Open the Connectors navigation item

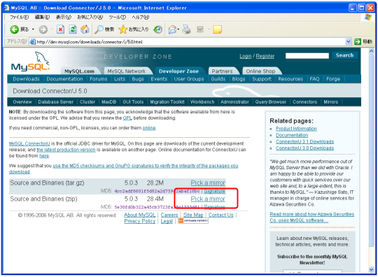click(x=304, y=102)
